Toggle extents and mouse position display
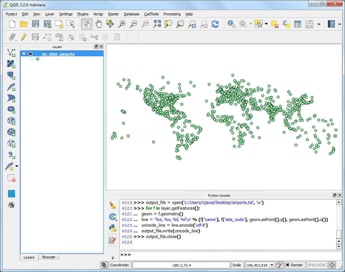 (x=104, y=265)
